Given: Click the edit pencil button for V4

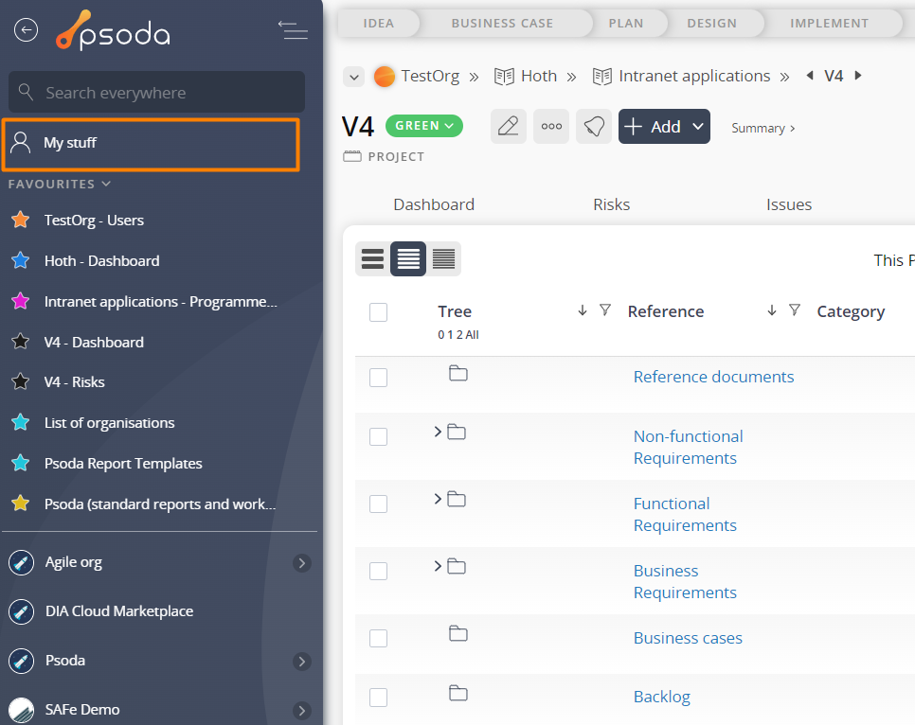Looking at the screenshot, I should pyautogui.click(x=509, y=126).
